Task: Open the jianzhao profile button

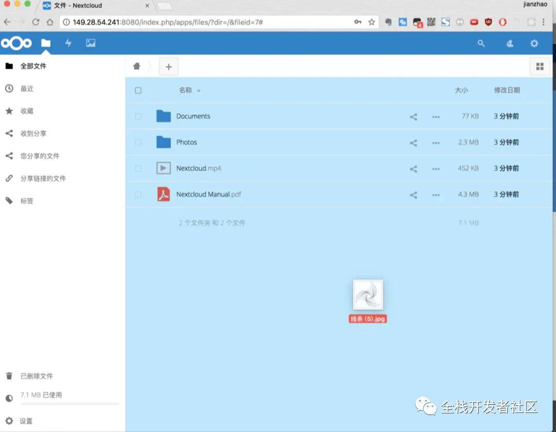Action: point(535,4)
